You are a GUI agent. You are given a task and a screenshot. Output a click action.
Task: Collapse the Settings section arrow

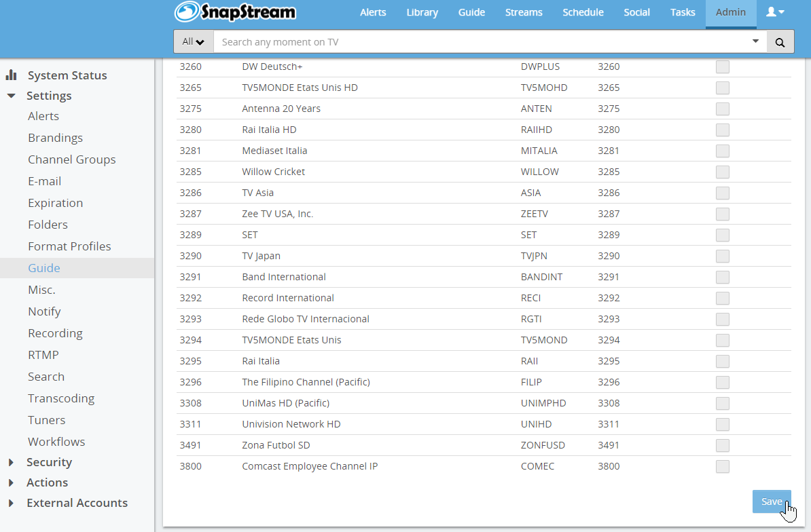12,96
